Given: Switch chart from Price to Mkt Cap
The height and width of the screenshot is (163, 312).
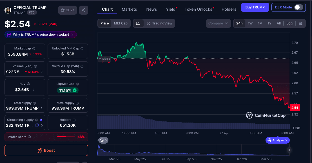Looking at the screenshot, I should (x=120, y=24).
